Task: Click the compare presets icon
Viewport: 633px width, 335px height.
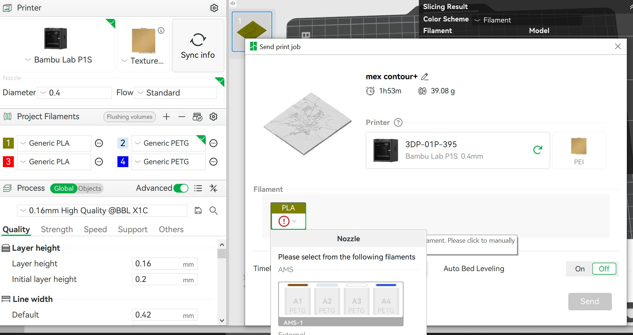Action: 213,188
